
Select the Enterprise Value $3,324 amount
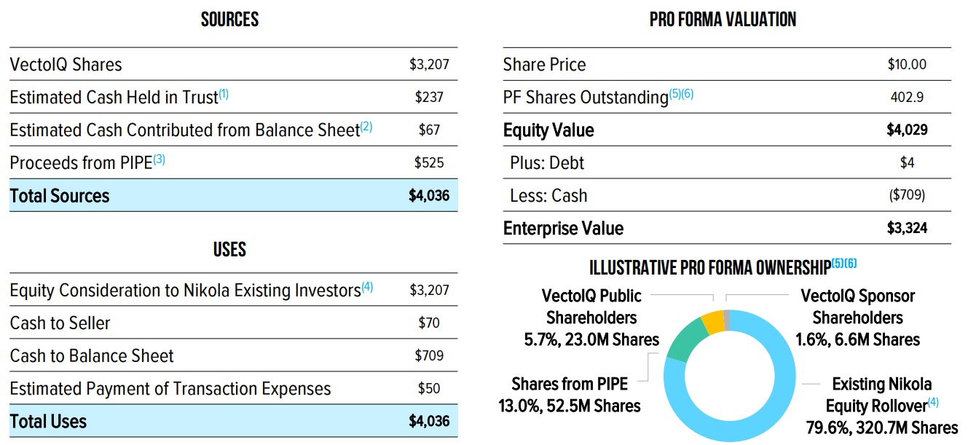pos(907,229)
